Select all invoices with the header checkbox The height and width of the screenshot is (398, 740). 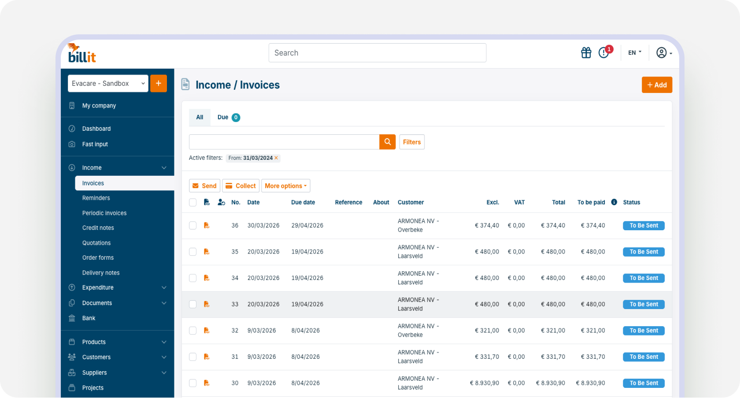pos(193,203)
